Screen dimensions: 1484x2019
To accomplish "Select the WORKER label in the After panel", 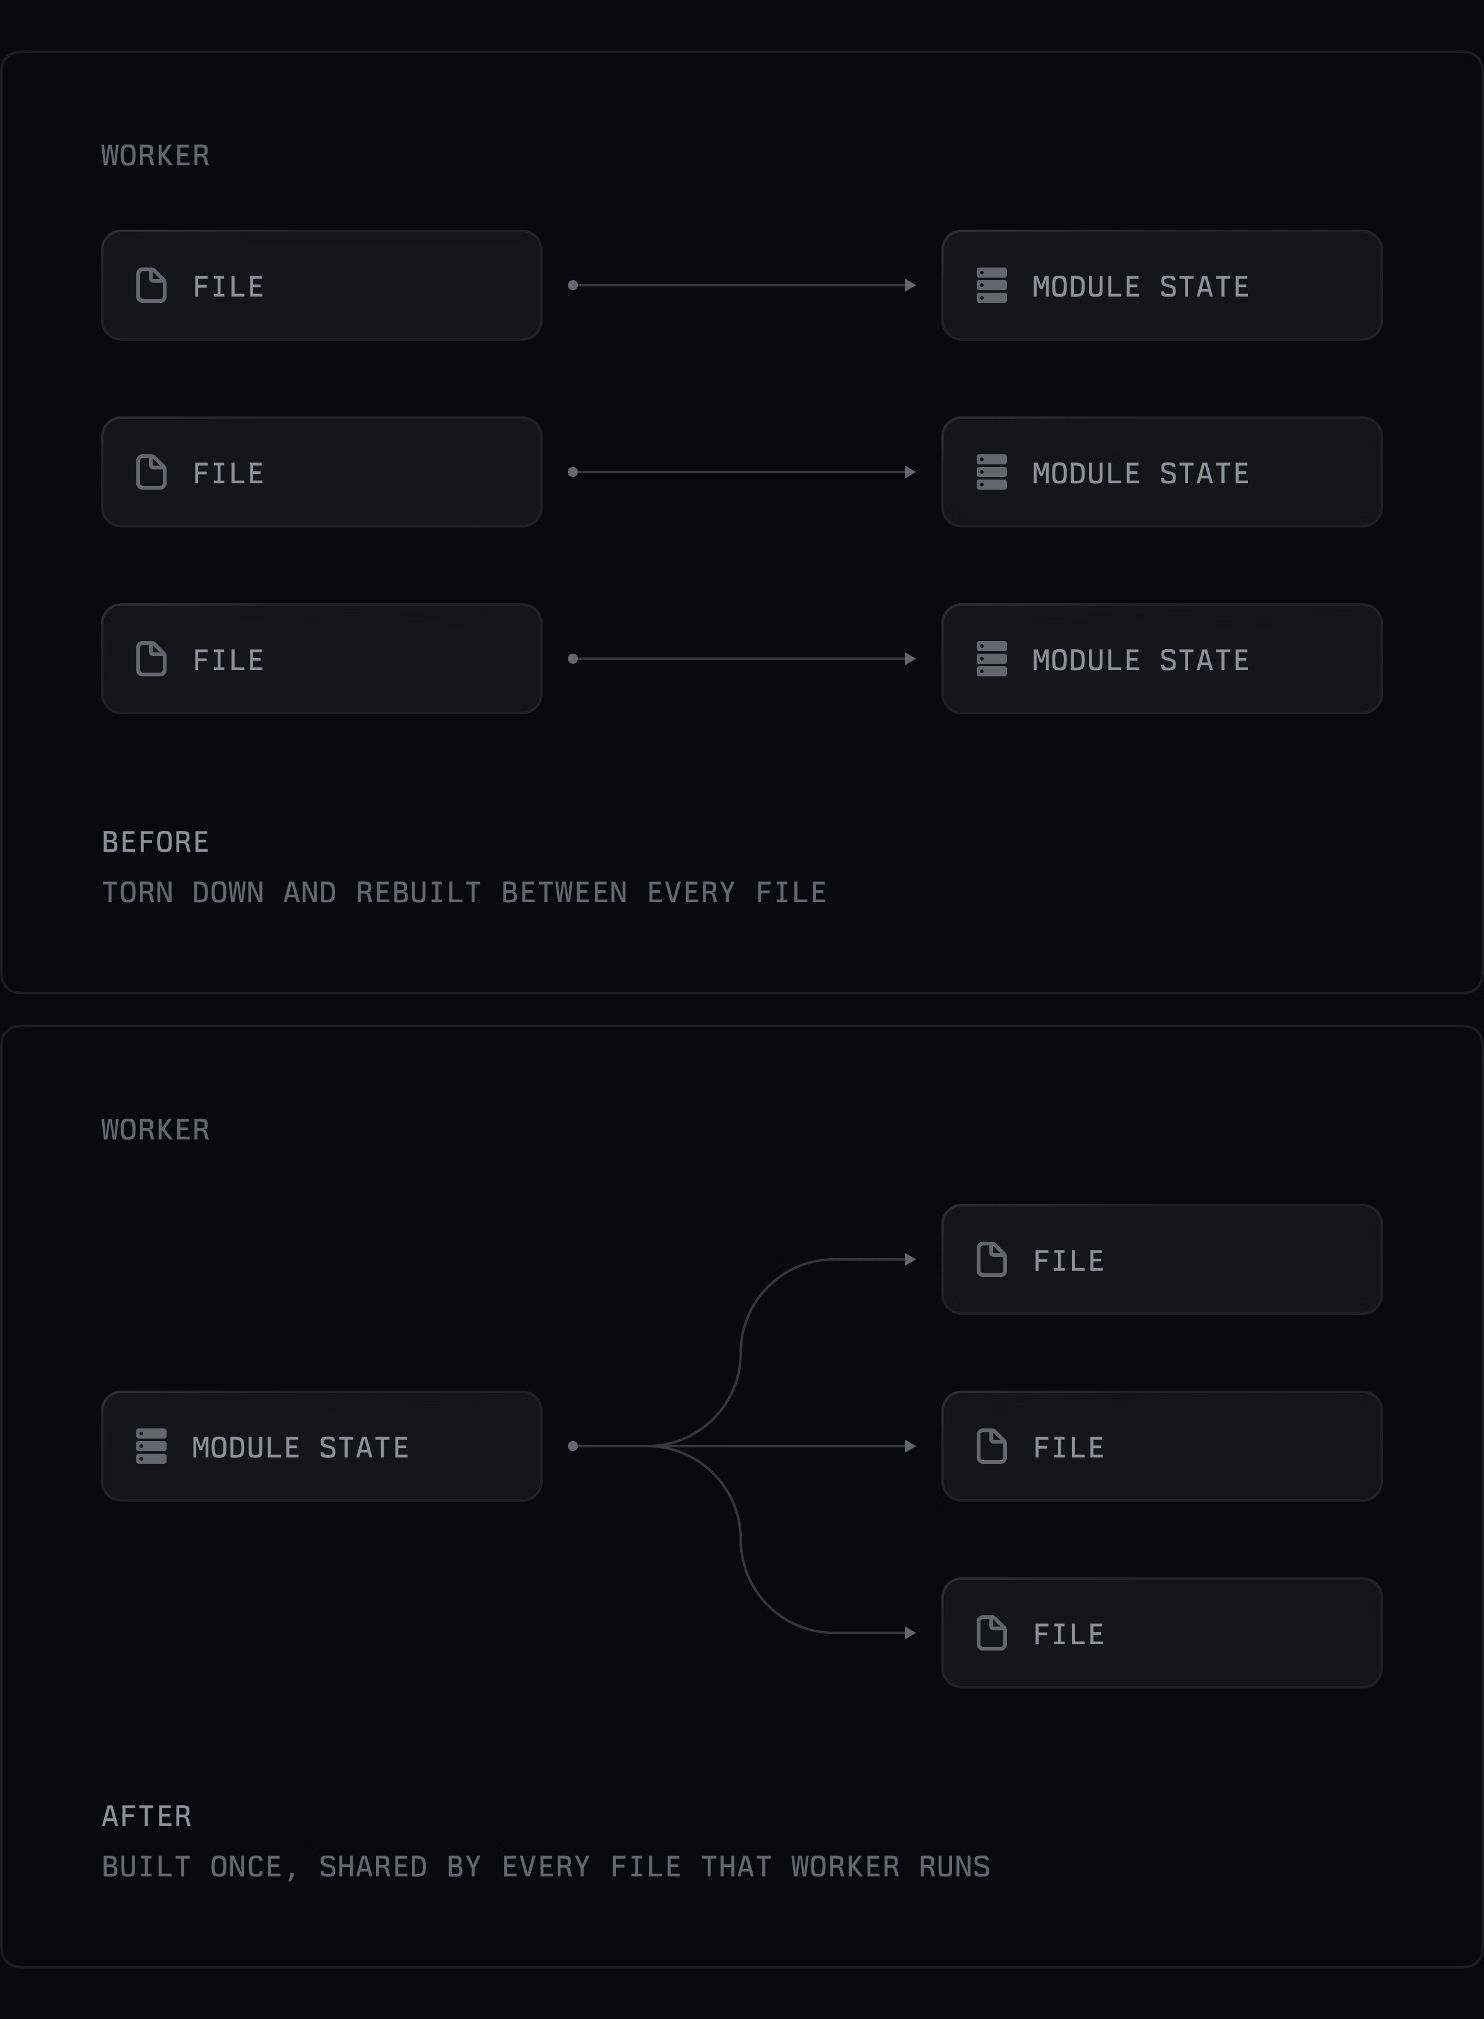I will click(155, 1129).
